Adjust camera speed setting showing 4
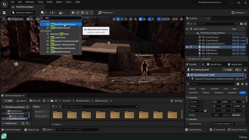 [x=175, y=19]
